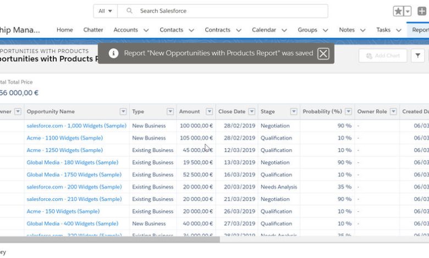The width and height of the screenshot is (429, 258).
Task: Expand the Accounts tab chevron
Action: click(146, 30)
